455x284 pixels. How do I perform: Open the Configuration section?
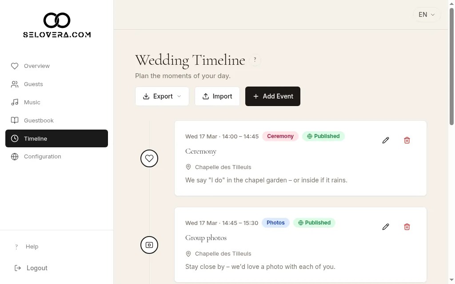[x=56, y=157]
